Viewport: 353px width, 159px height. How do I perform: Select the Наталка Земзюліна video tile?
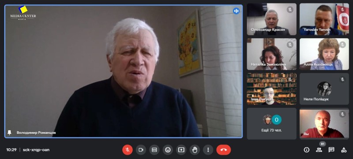coord(272,54)
